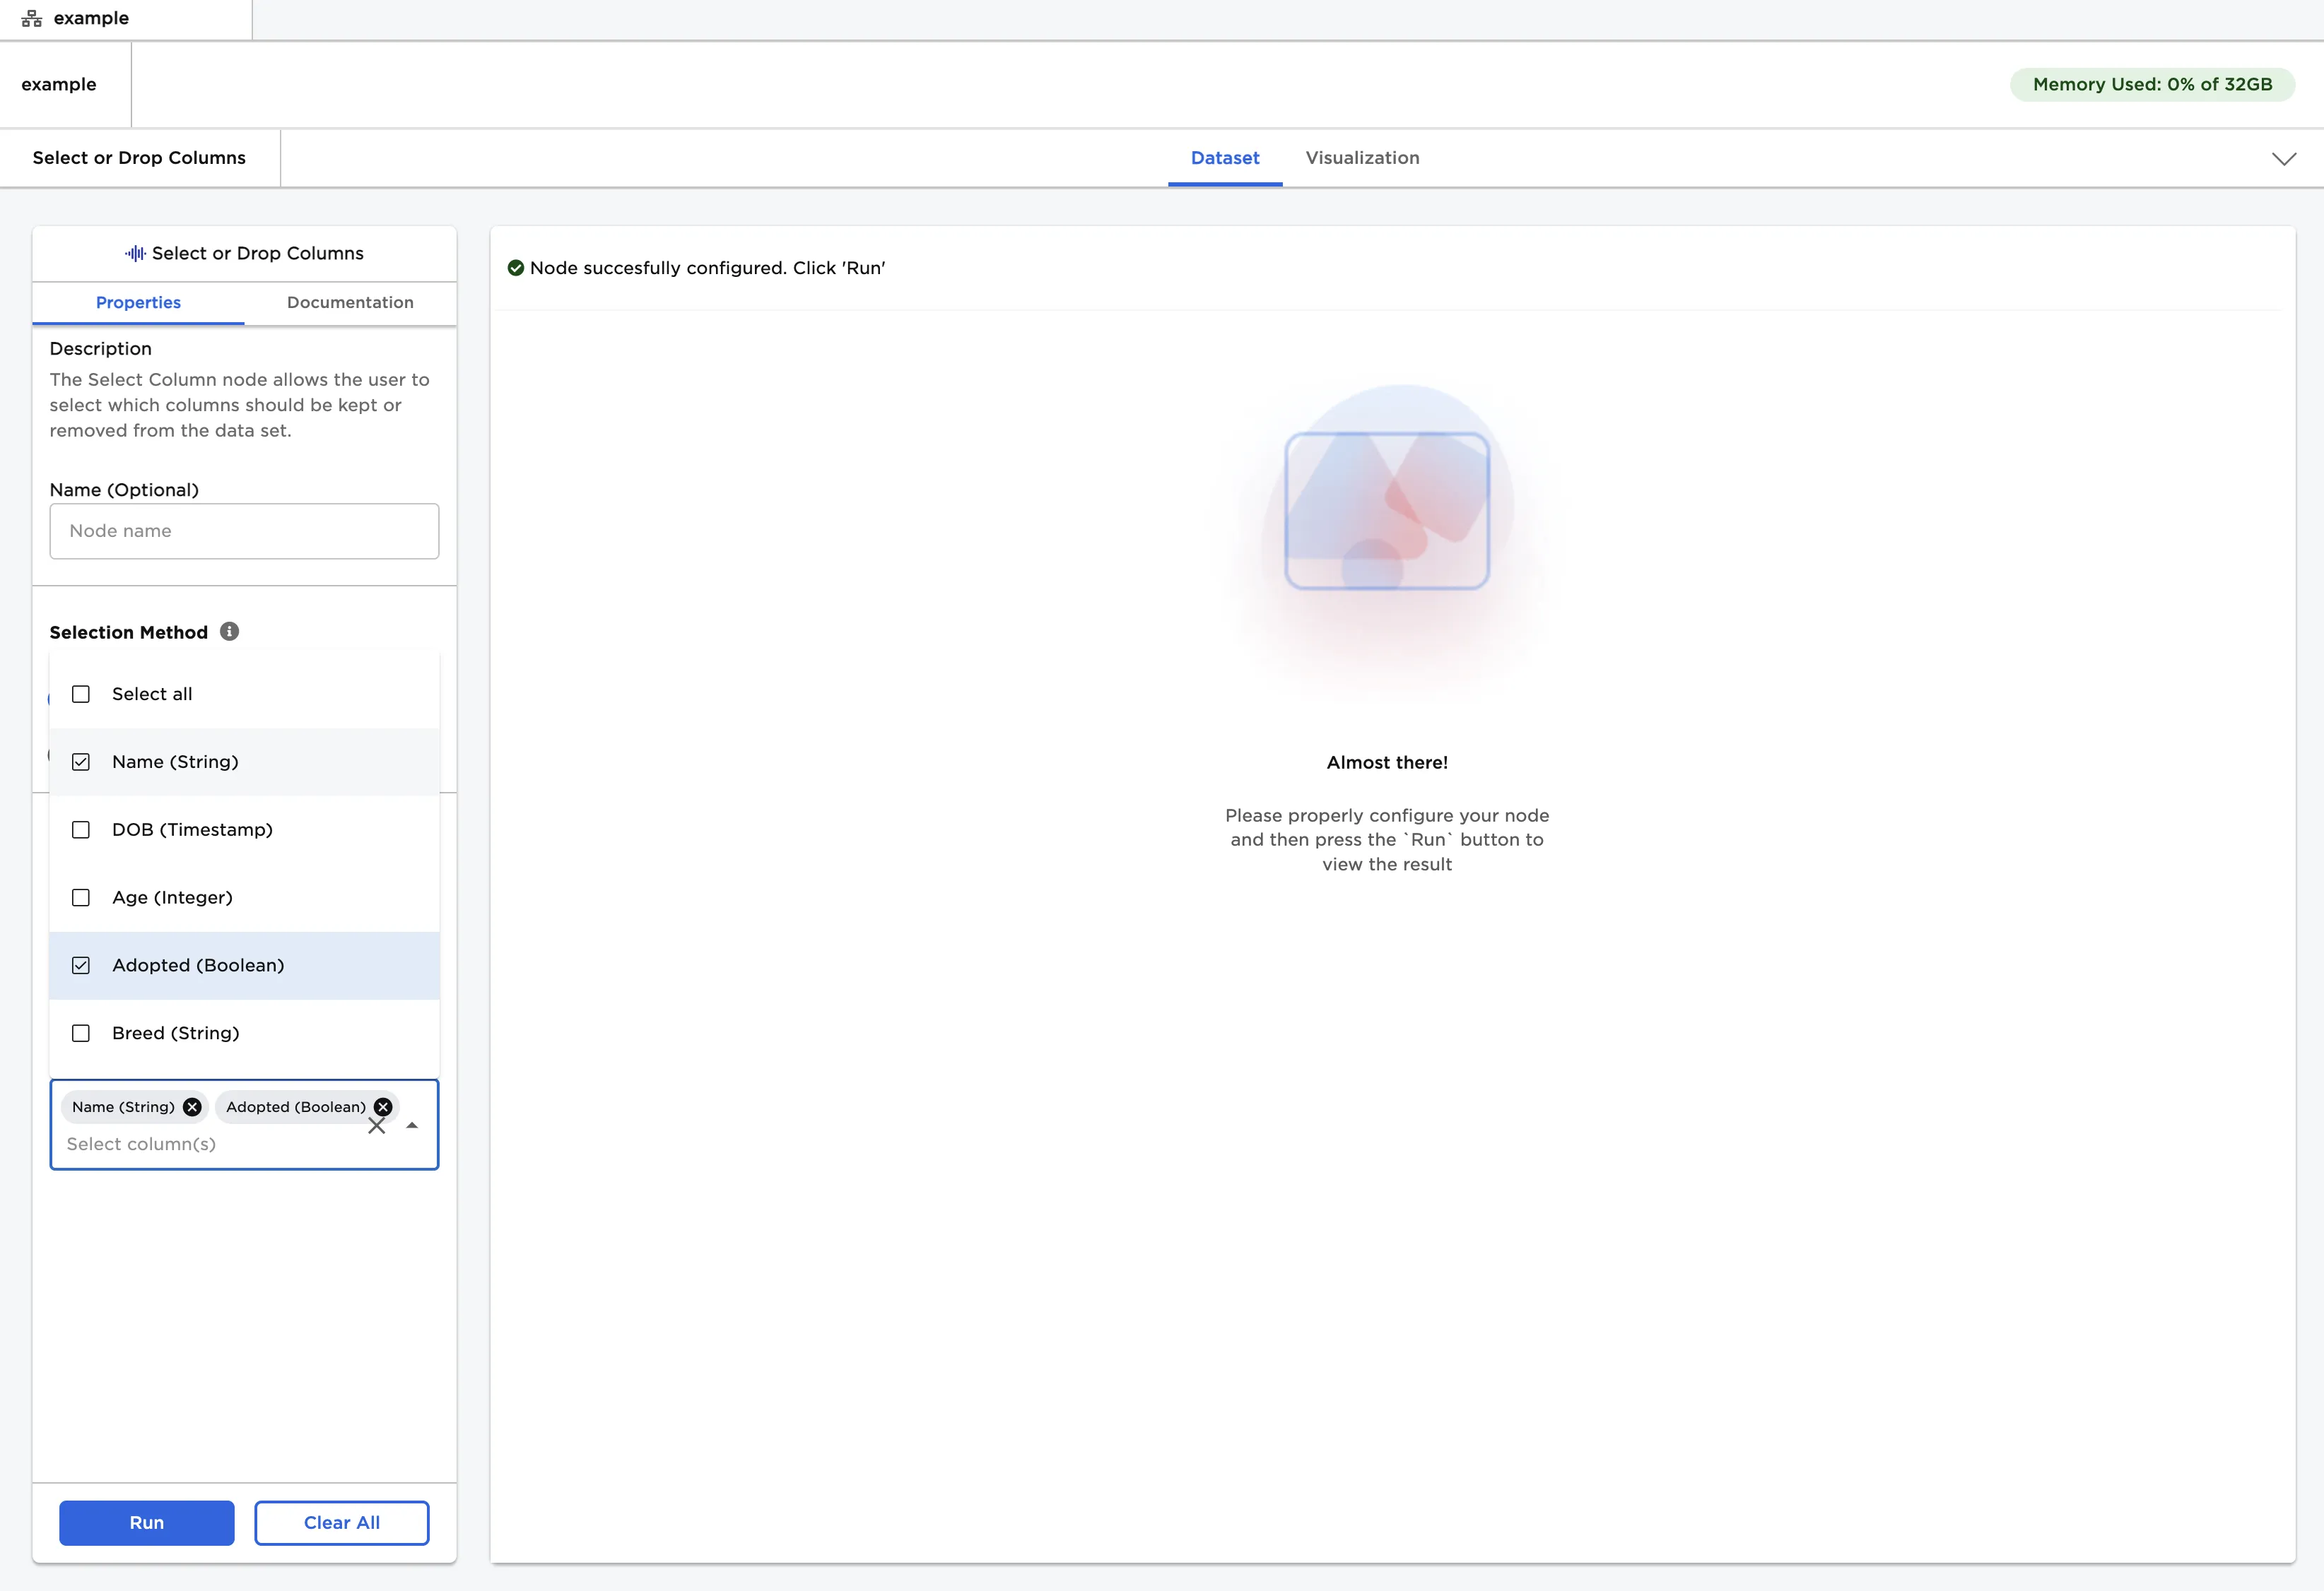The width and height of the screenshot is (2324, 1591).
Task: Click the workflow icon beside example tab
Action: click(32, 19)
